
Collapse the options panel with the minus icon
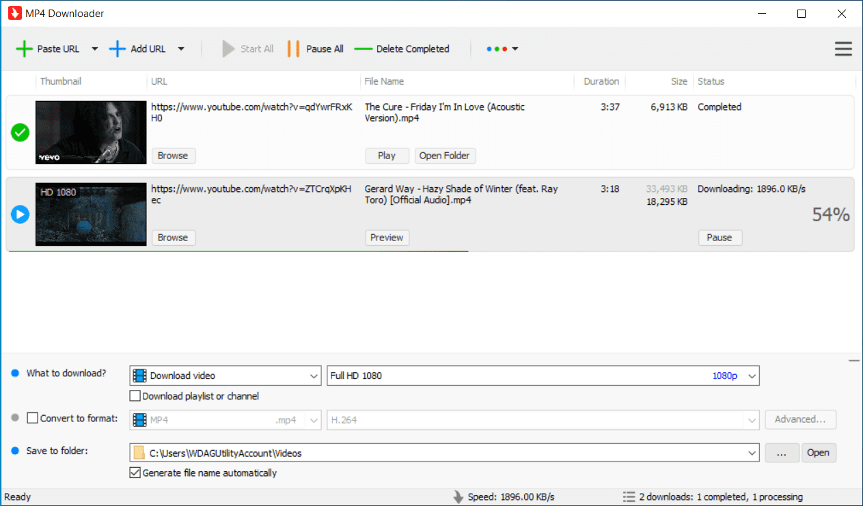click(853, 361)
